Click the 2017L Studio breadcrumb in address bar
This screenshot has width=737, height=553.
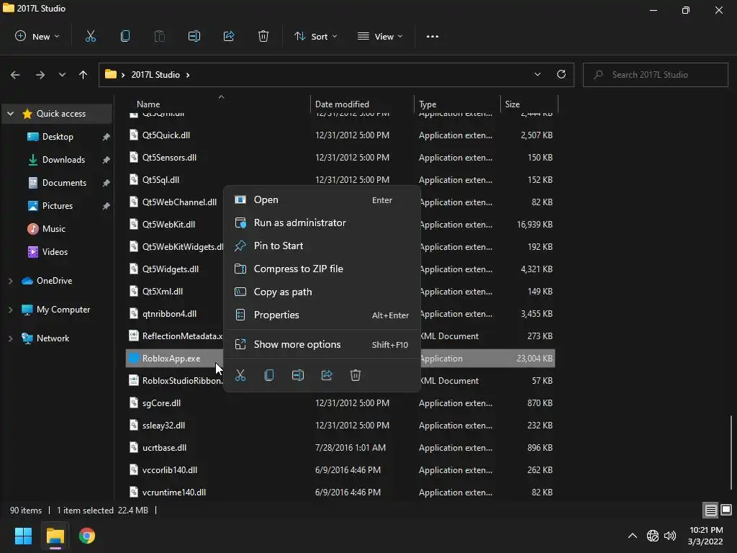155,75
